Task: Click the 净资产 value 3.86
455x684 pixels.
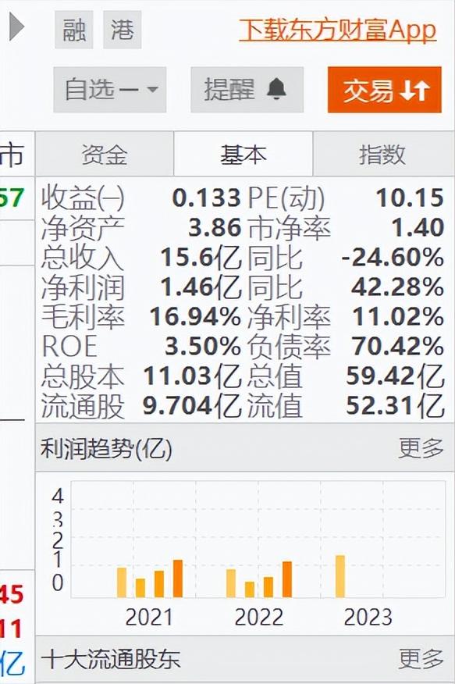Action: coord(215,228)
